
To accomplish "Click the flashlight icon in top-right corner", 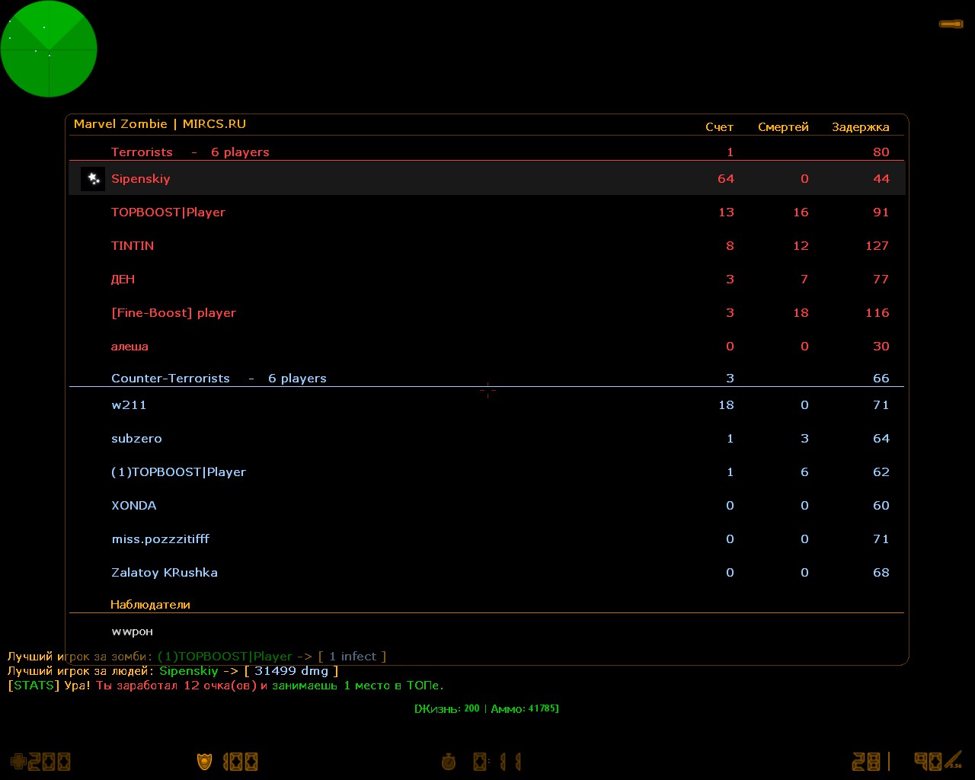I will tap(951, 24).
